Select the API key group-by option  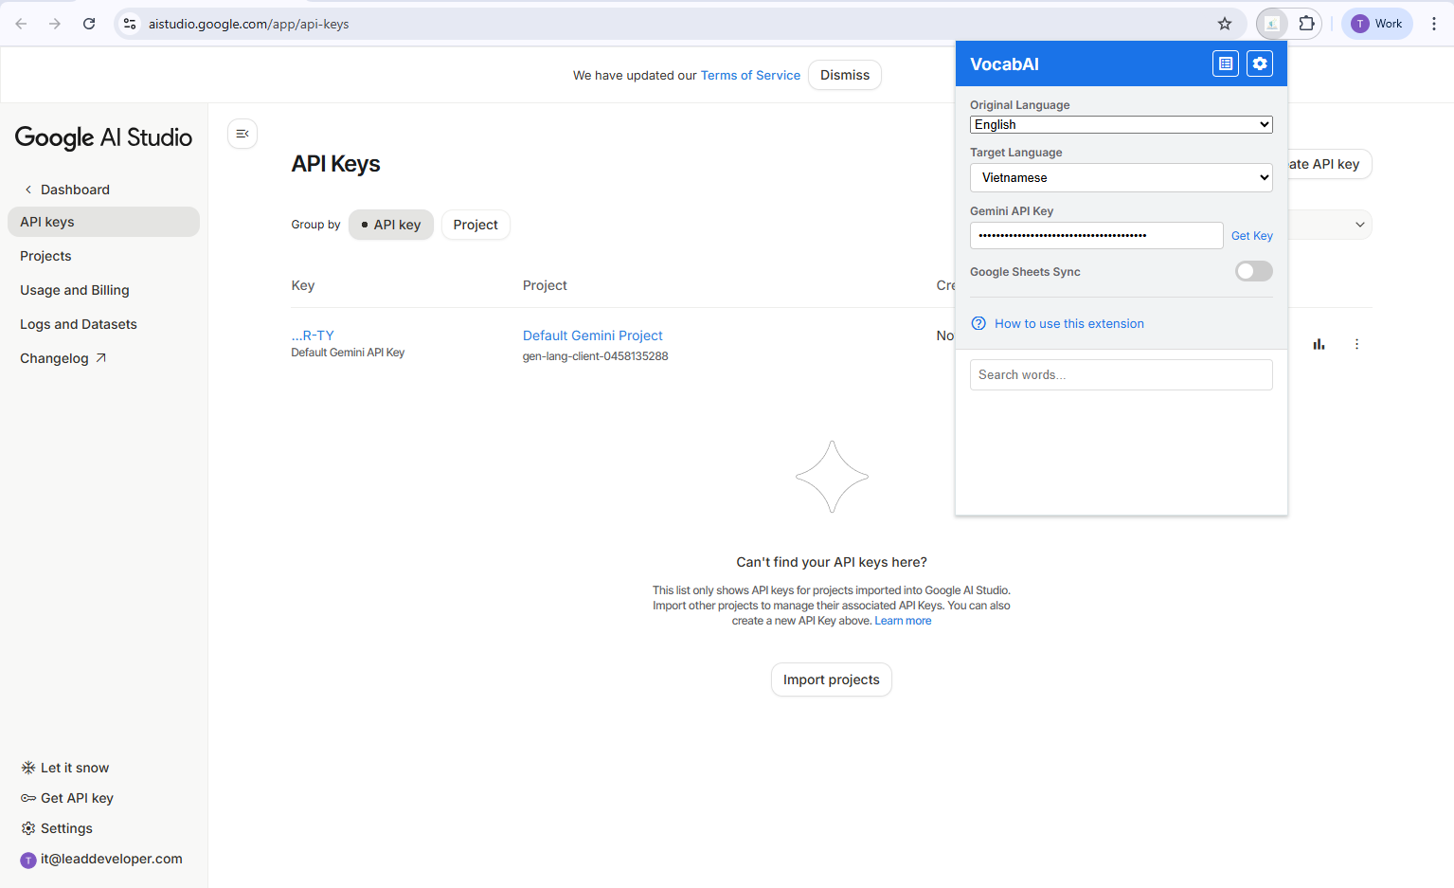(390, 225)
